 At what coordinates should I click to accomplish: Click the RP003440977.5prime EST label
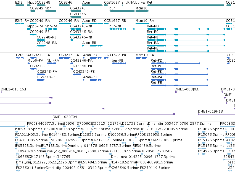pos(45,124)
